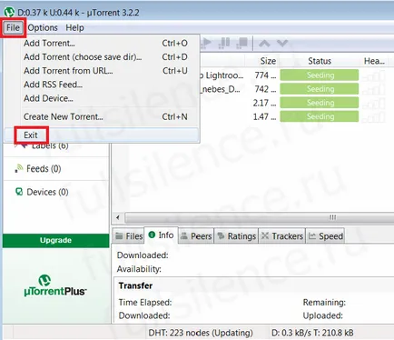
Task: Click the Pause torrent toolbar icon
Action: point(224,43)
